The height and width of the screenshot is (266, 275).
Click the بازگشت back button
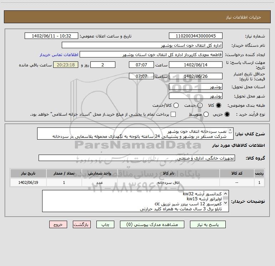tap(82, 225)
